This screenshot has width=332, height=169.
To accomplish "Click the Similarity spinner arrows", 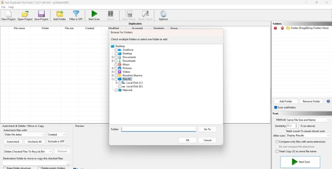I will click(296, 126).
